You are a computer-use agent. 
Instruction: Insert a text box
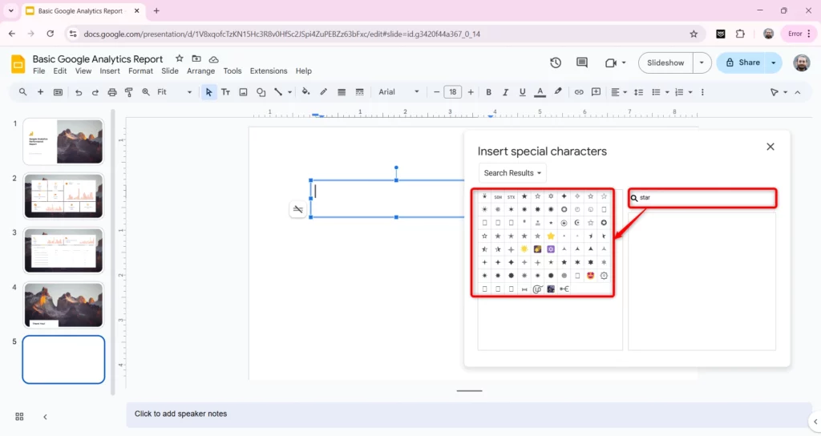(x=225, y=92)
